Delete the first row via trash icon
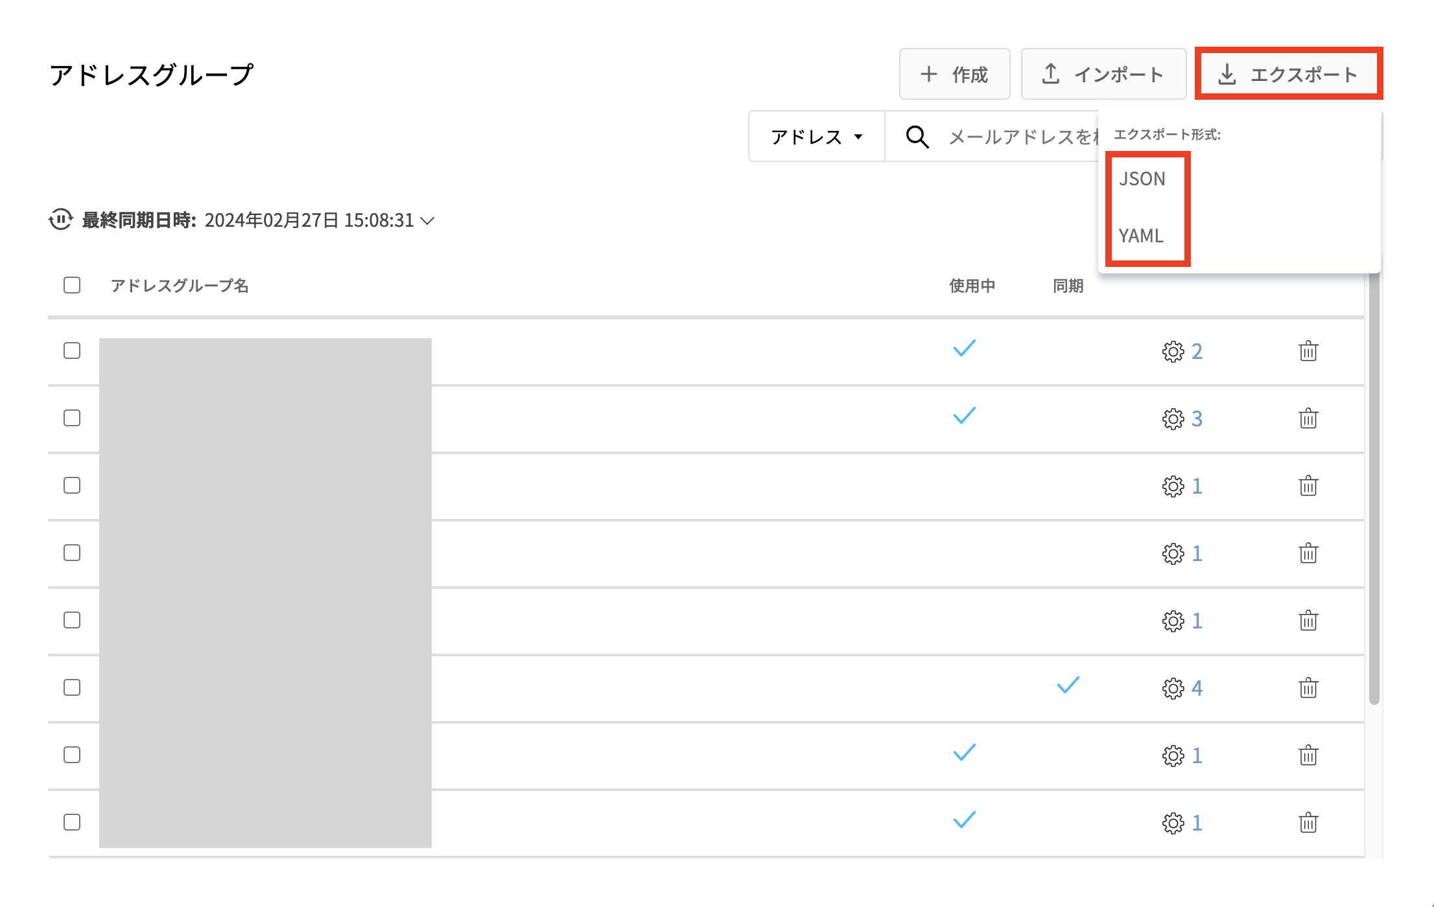Image resolution: width=1434 pixels, height=907 pixels. click(1308, 350)
